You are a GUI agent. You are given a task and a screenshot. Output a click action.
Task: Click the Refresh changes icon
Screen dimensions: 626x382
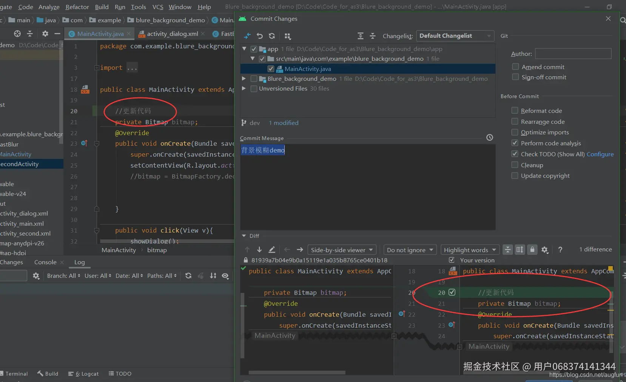272,36
